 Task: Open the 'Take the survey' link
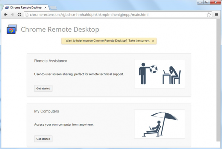pyautogui.click(x=139, y=41)
